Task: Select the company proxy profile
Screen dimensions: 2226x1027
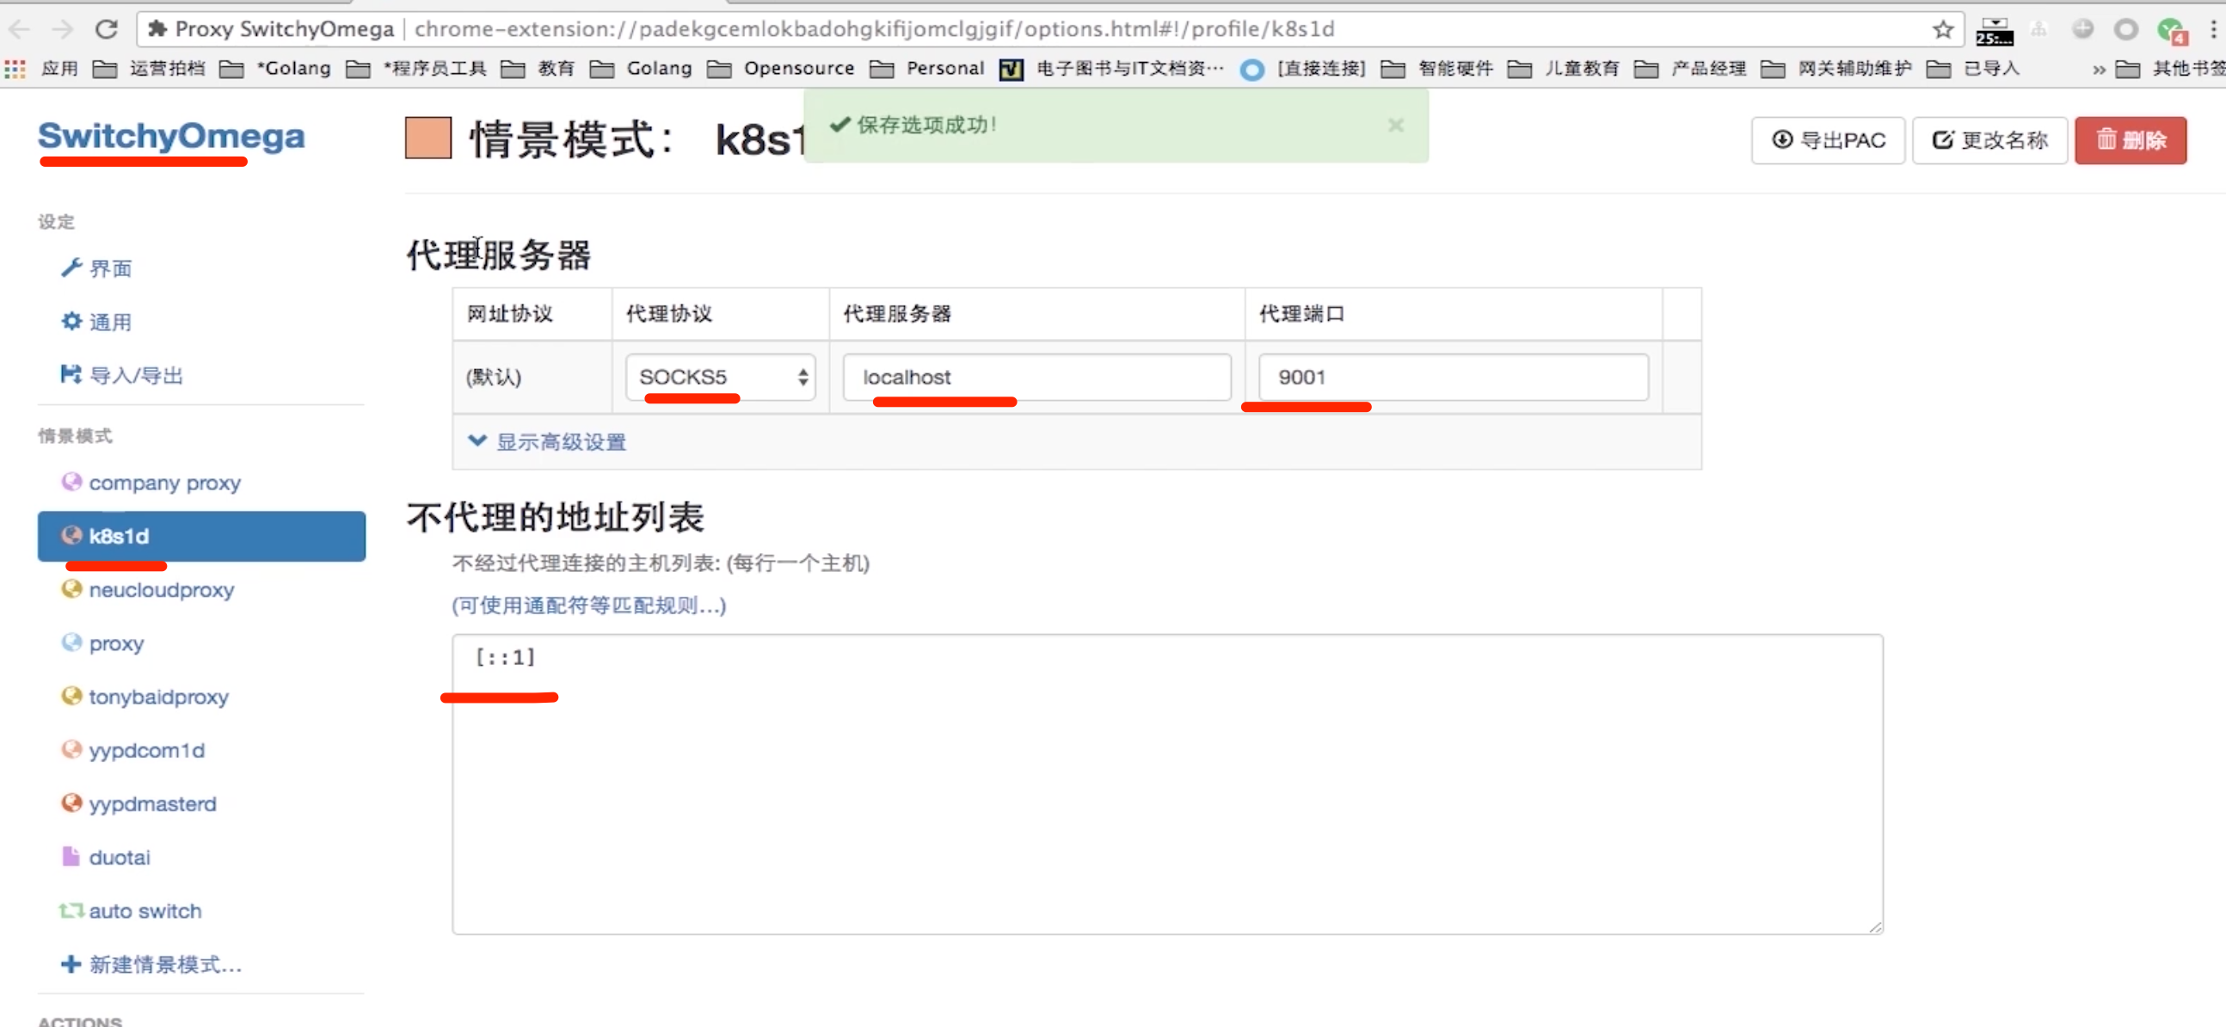Action: click(164, 483)
